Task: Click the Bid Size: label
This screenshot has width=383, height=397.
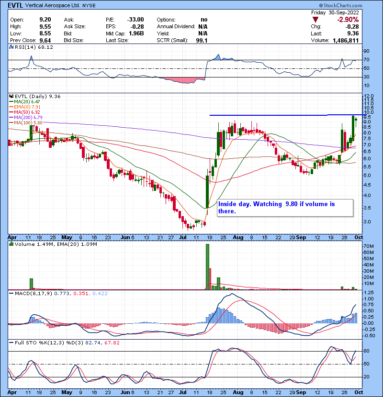Action: tap(74, 41)
